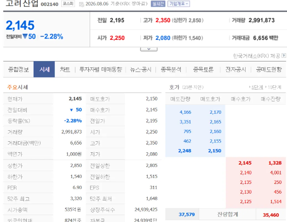Screen dimensions: 287x222
Task: Click the PER value 6.90
Action: coord(77,188)
